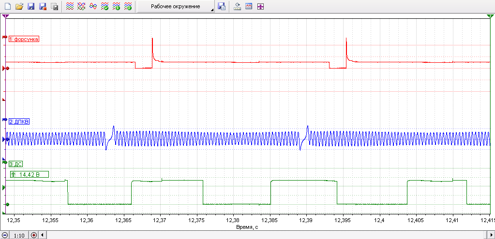Select the stacked separate waveforms view icon
This screenshot has height=239, width=495.
pyautogui.click(x=70, y=6)
